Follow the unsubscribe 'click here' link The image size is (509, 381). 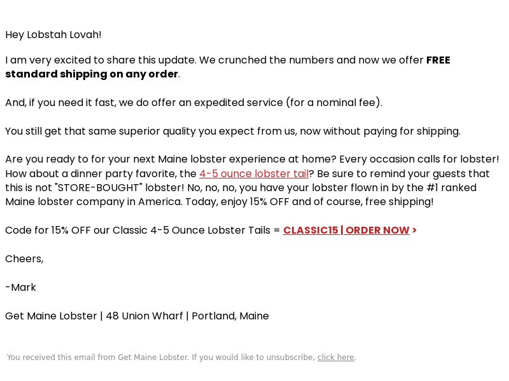[336, 357]
